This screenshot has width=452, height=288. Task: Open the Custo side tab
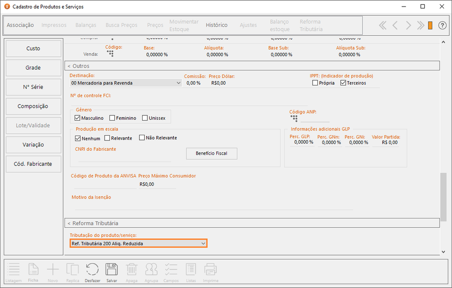click(34, 48)
